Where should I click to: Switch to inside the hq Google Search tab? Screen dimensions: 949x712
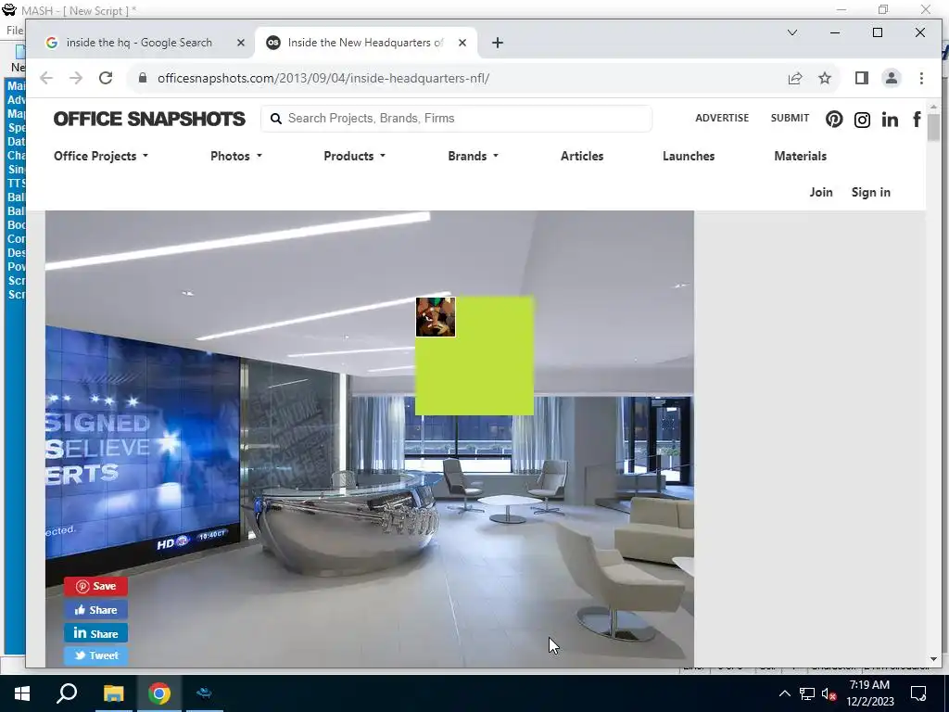point(139,43)
